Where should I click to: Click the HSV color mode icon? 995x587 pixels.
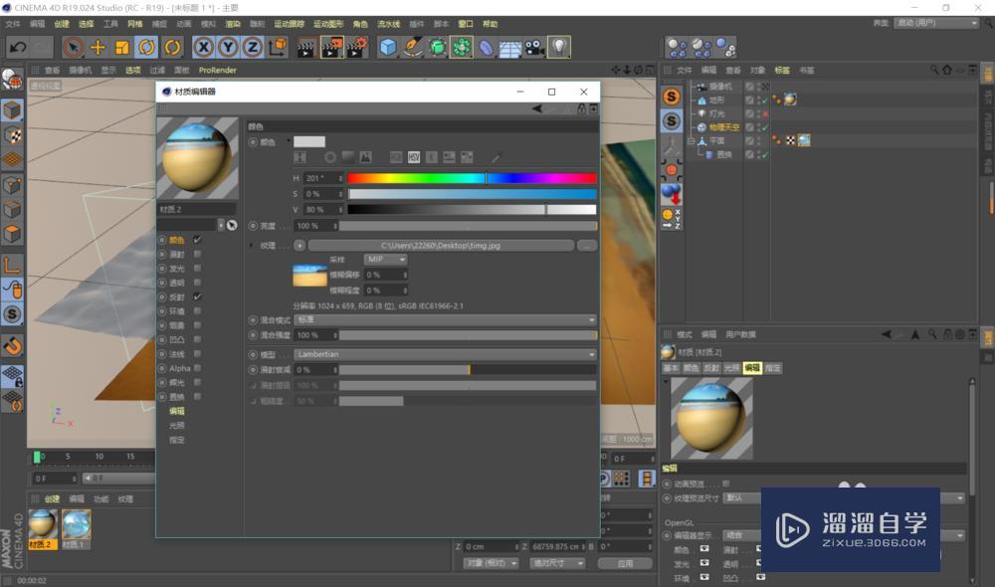tap(414, 157)
